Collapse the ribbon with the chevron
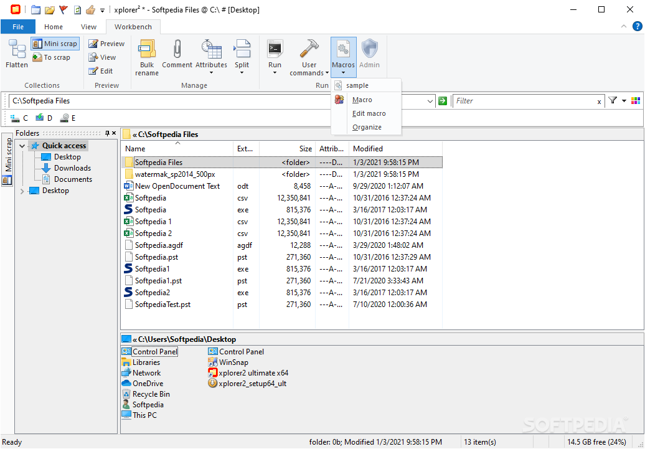The height and width of the screenshot is (449, 645). [x=624, y=26]
